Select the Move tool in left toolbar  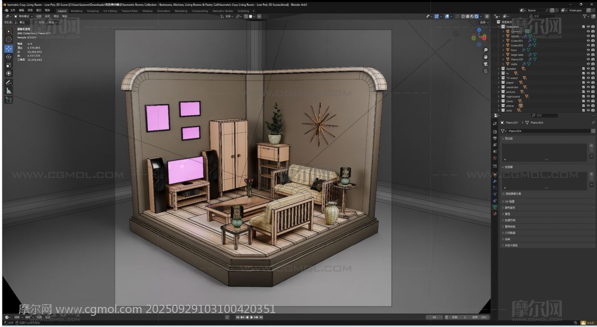9,48
